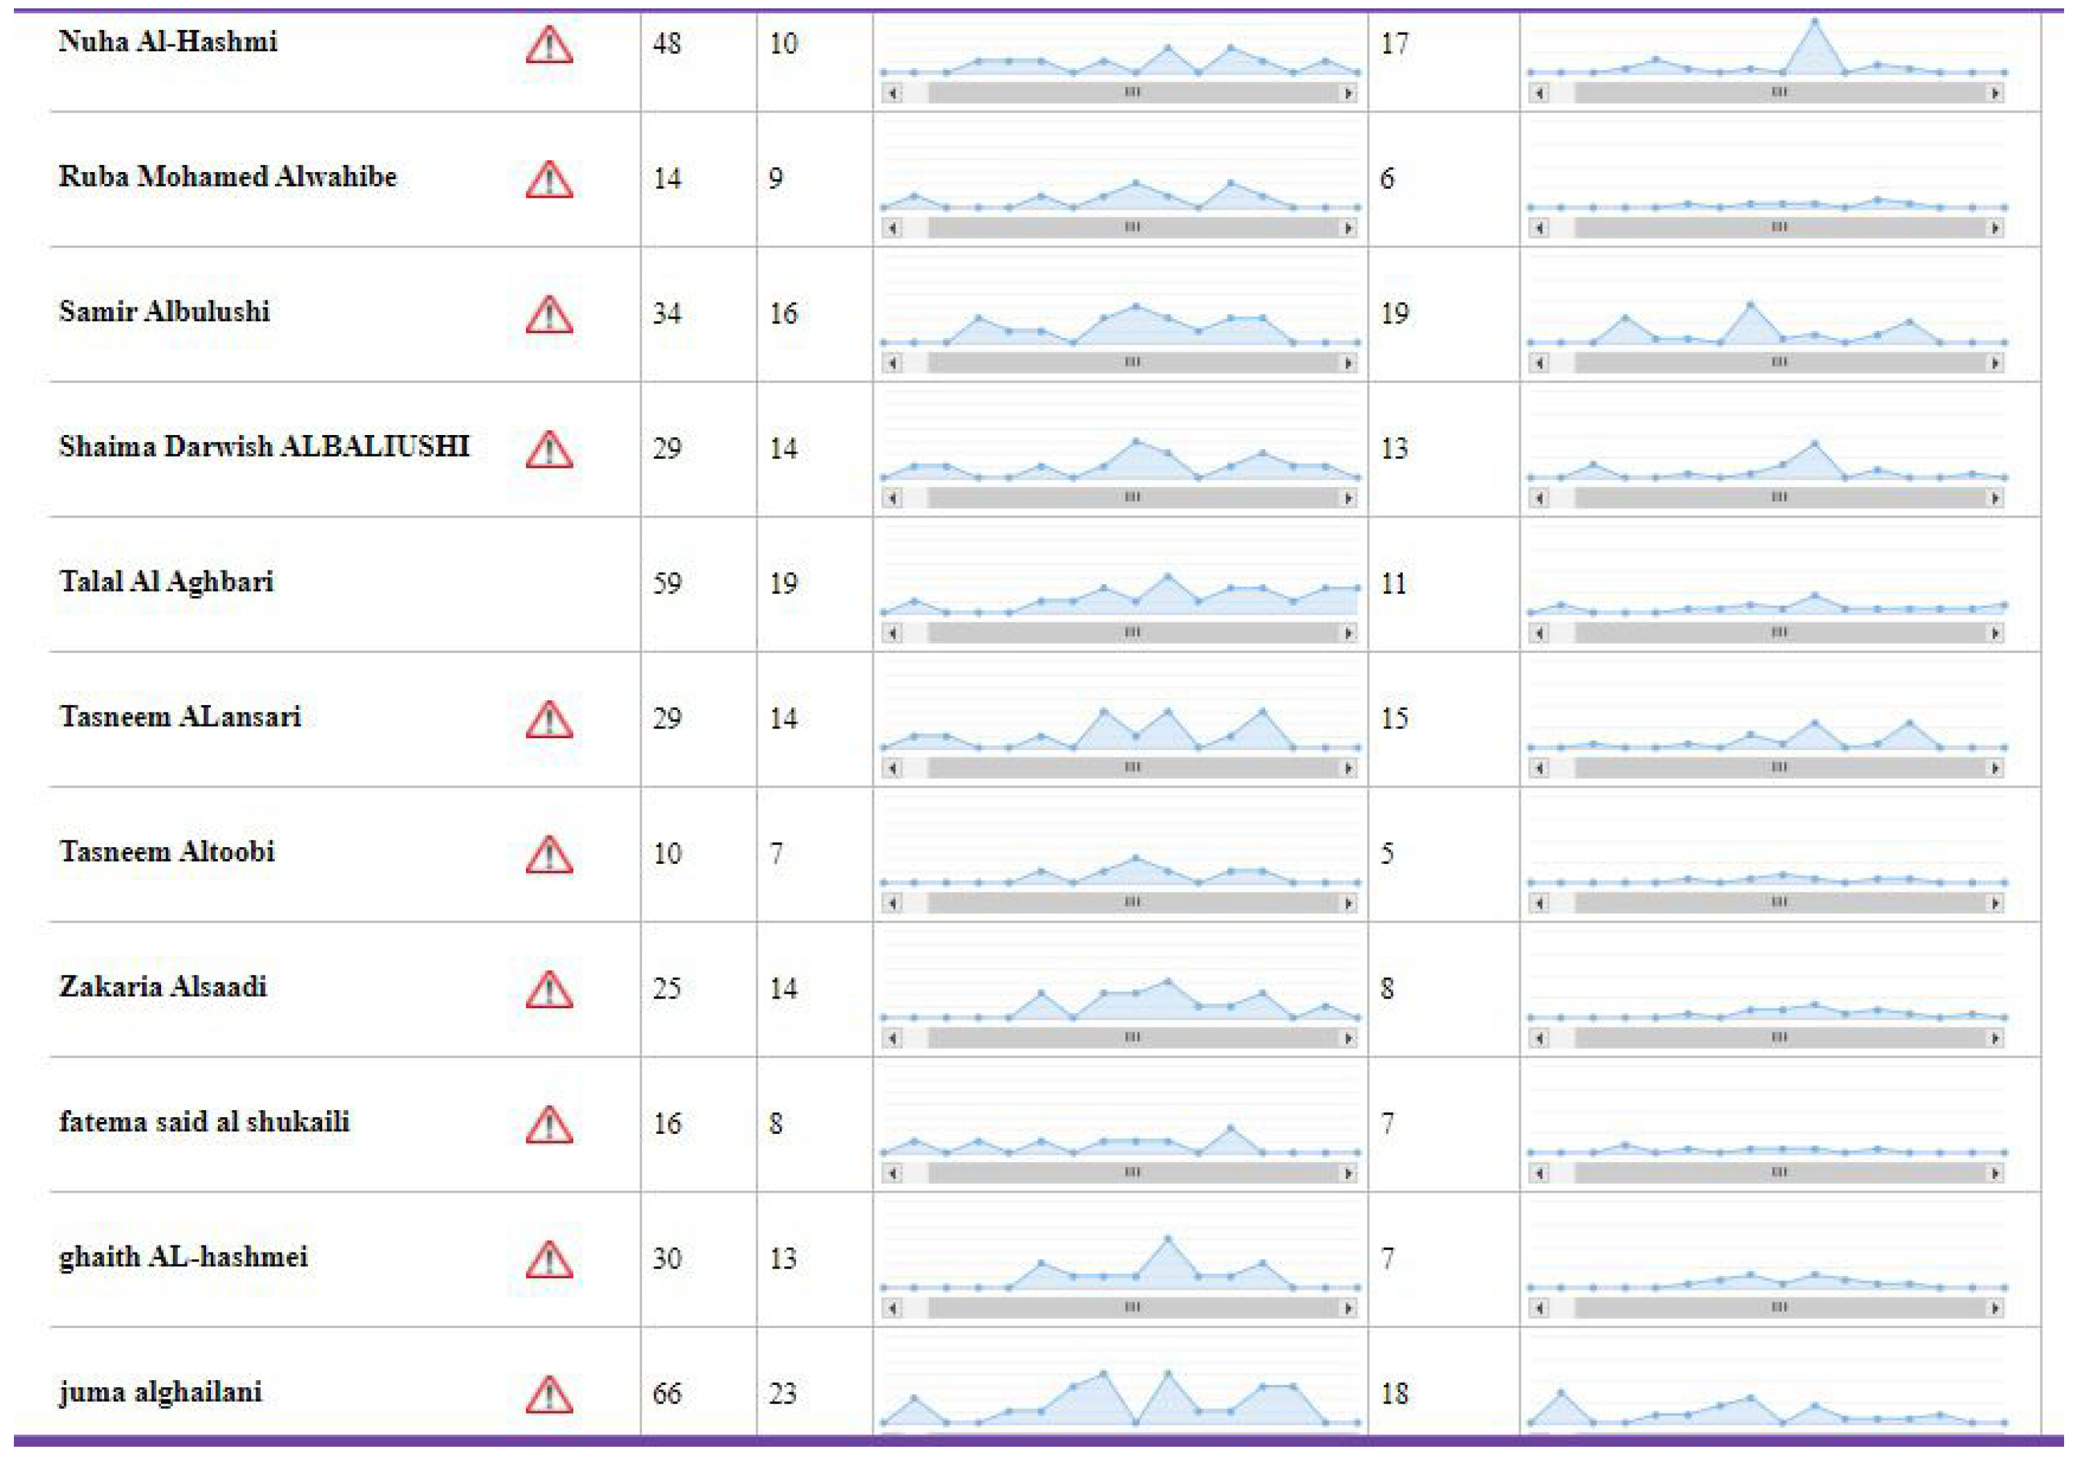
Task: Select the alert icon for Zakaria Alsaadi
Action: click(548, 989)
